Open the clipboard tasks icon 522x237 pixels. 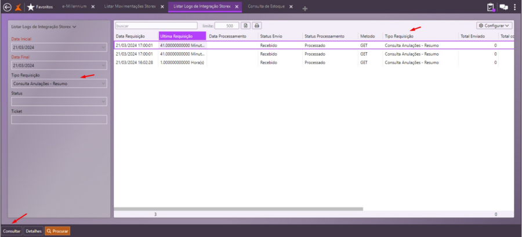[491, 7]
